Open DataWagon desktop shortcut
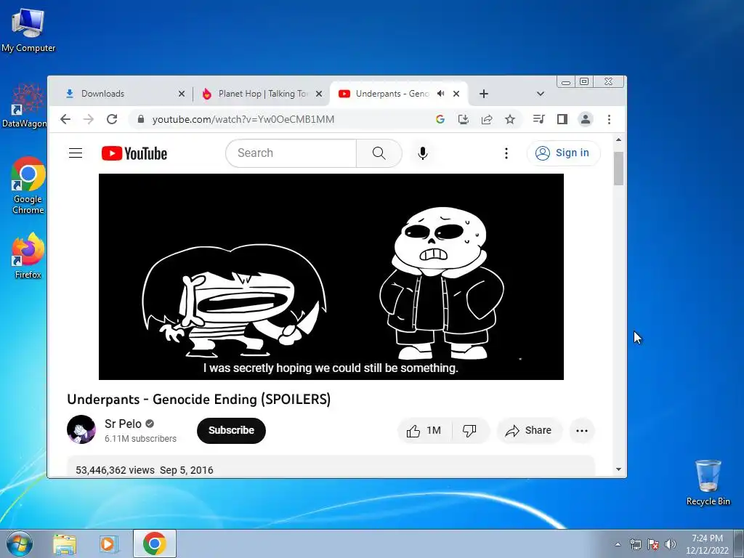Viewport: 744px width, 558px height. (x=25, y=105)
